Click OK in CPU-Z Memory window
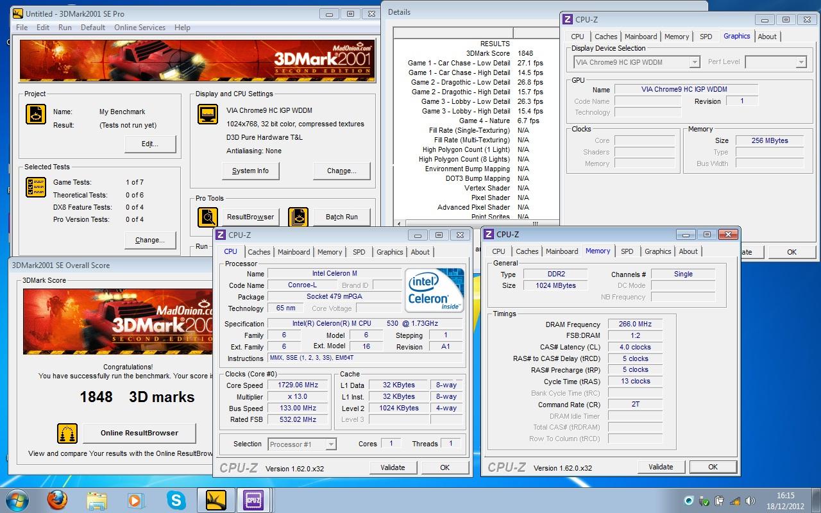 [x=713, y=467]
